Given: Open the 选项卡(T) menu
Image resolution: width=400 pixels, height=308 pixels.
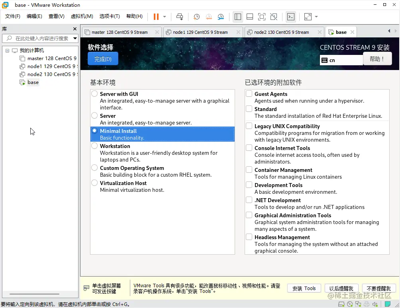Looking at the screenshot, I should 110,16.
